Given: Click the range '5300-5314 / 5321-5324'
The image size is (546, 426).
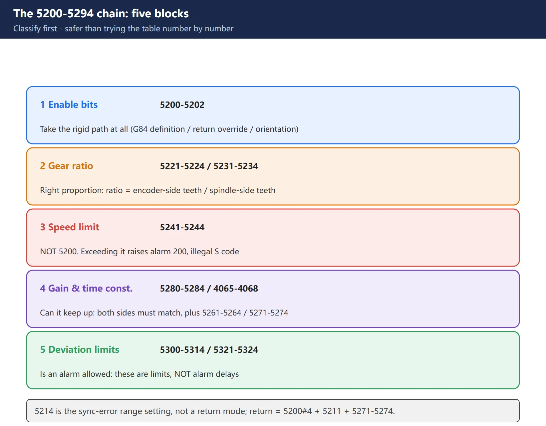Looking at the screenshot, I should 209,350.
